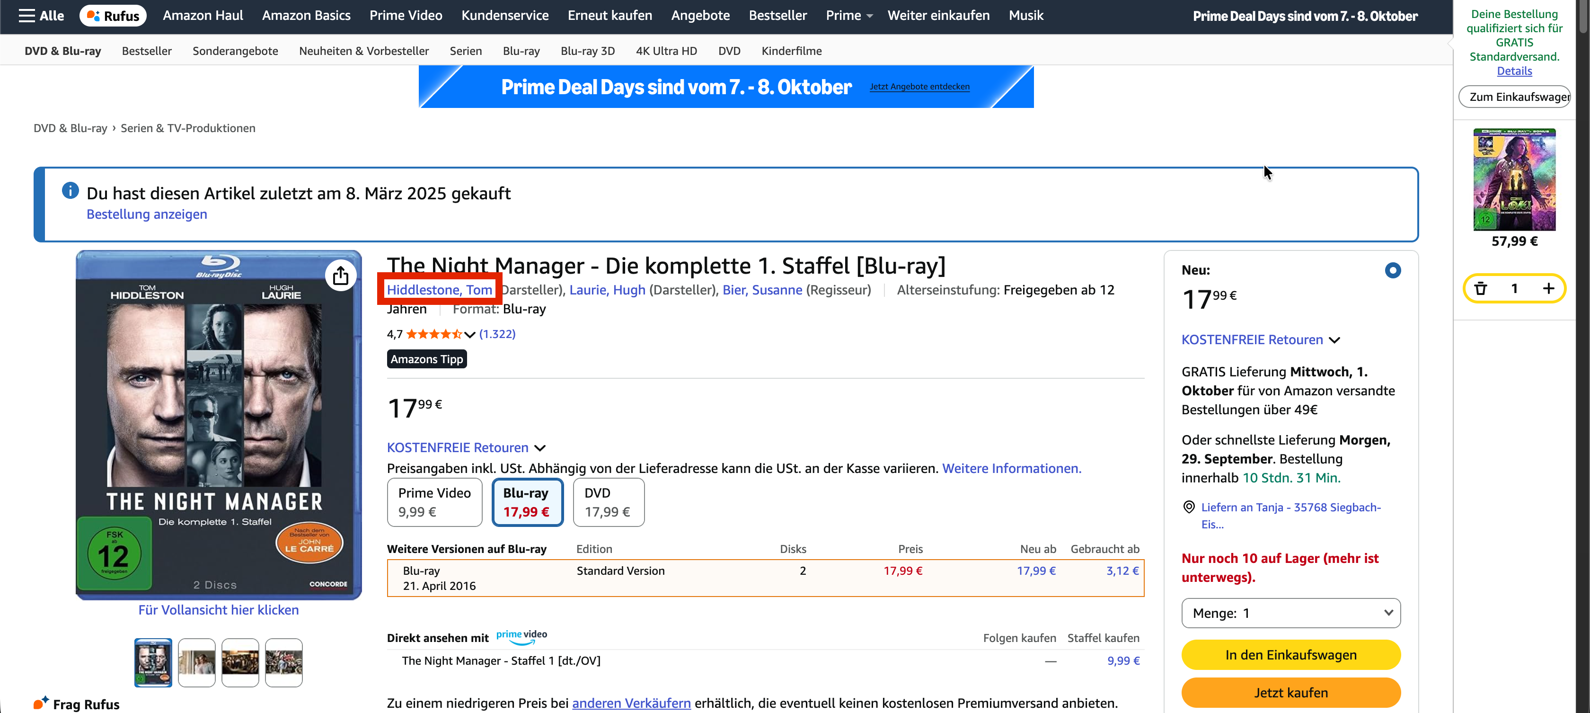Open Angebote in top navigation
The image size is (1590, 713).
[700, 16]
